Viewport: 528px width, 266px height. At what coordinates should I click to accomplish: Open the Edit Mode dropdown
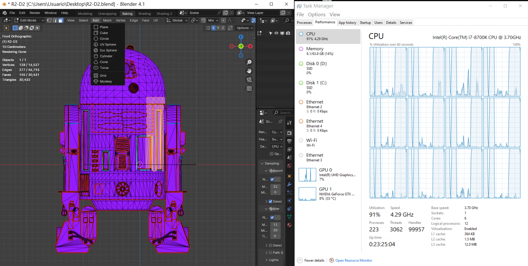(x=29, y=21)
